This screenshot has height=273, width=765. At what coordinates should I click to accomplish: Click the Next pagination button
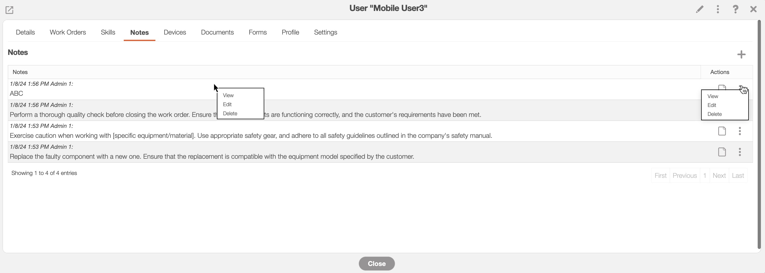point(719,176)
